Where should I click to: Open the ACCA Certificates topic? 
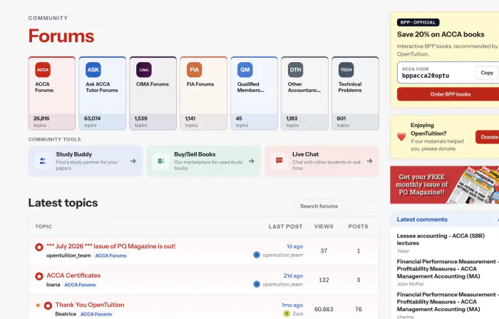click(x=73, y=275)
